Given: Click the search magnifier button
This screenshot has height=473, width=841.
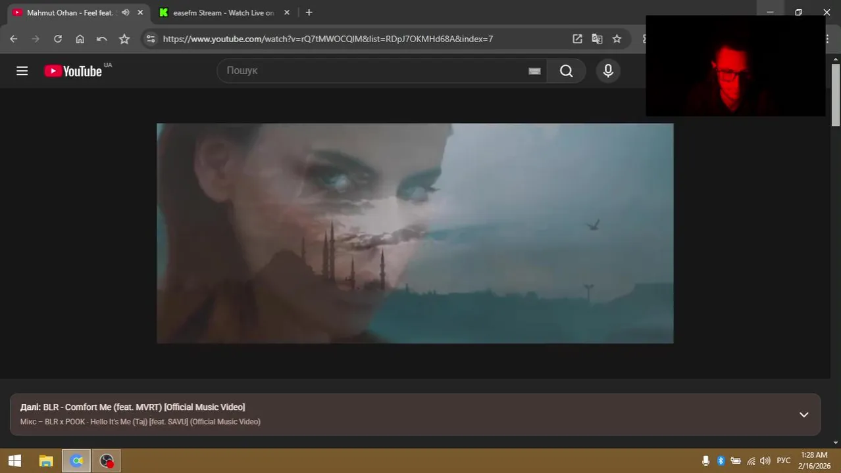Looking at the screenshot, I should click(566, 71).
